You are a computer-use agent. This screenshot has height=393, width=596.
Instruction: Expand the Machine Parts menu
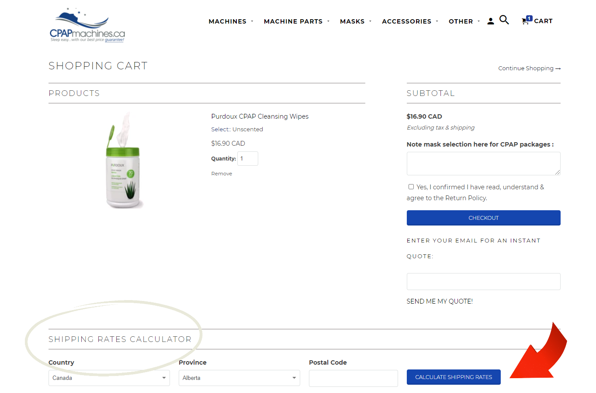pos(296,21)
